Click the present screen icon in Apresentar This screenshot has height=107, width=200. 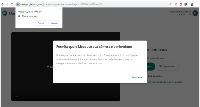click(x=160, y=66)
